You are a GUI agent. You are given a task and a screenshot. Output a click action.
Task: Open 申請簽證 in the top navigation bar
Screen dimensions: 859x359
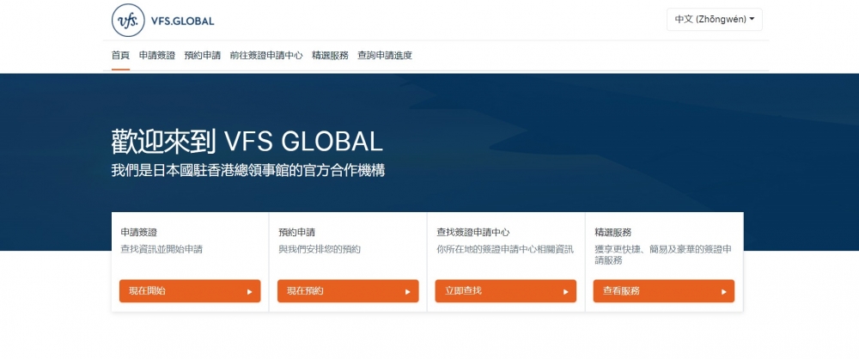click(157, 55)
